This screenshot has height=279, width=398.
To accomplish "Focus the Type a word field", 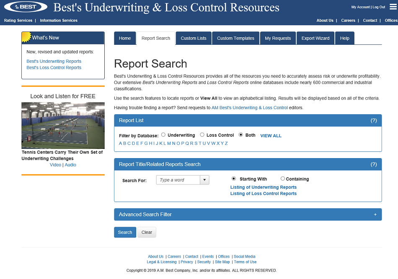I will (x=178, y=180).
